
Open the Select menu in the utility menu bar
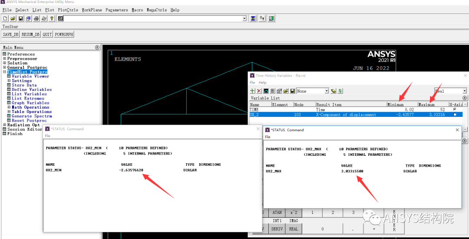(22, 10)
